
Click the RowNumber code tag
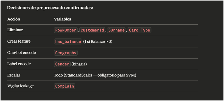pyautogui.click(x=66, y=30)
